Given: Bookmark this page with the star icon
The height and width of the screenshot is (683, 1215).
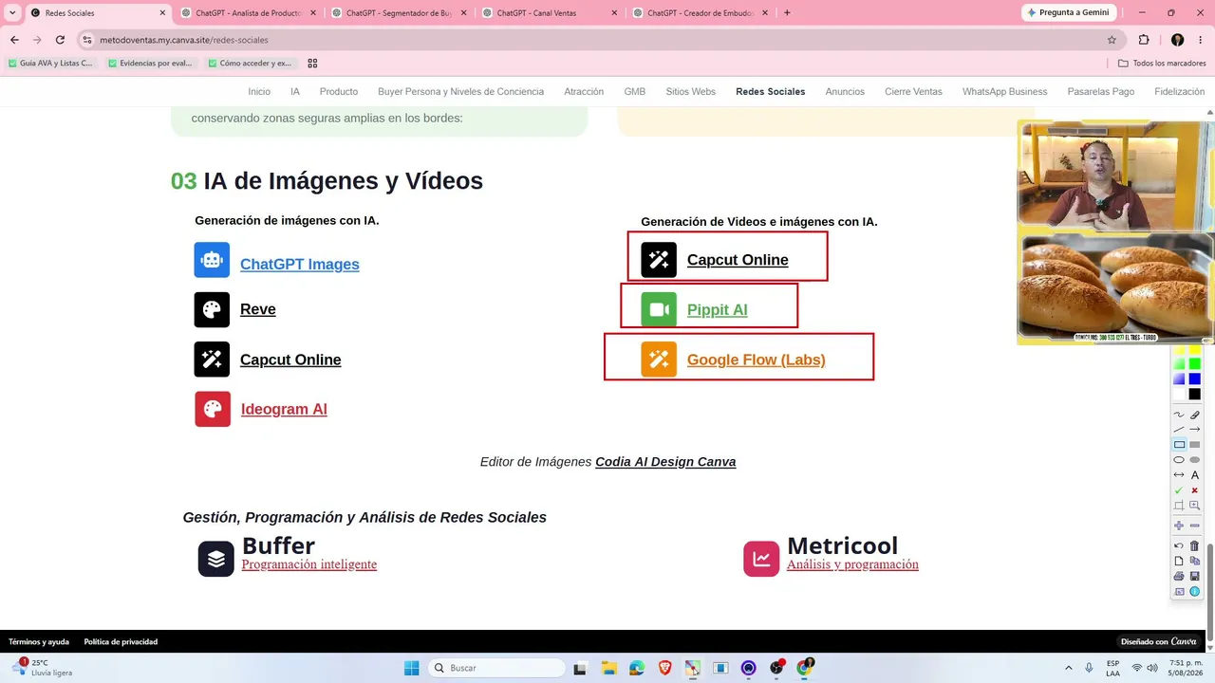Looking at the screenshot, I should click(x=1112, y=40).
